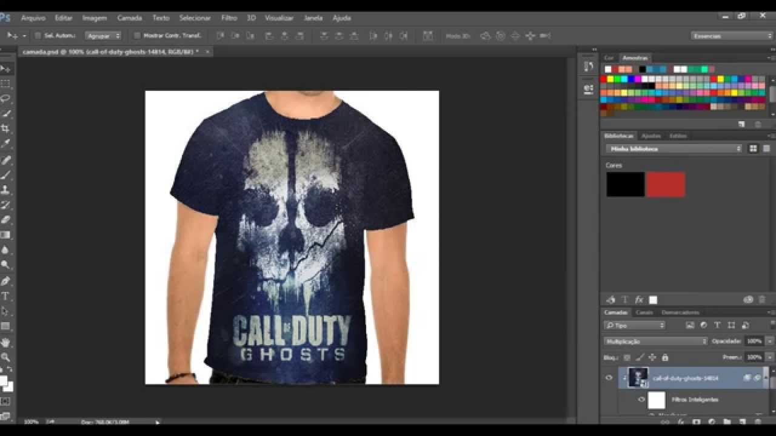Add text style icon in Libraries panel
Viewport: 776px width, 436px height.
(x=624, y=300)
